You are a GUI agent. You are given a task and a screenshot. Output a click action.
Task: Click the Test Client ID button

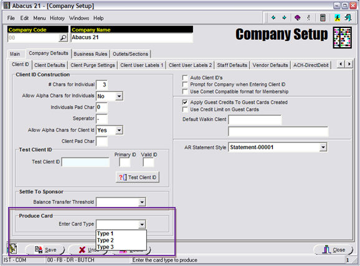(x=138, y=177)
